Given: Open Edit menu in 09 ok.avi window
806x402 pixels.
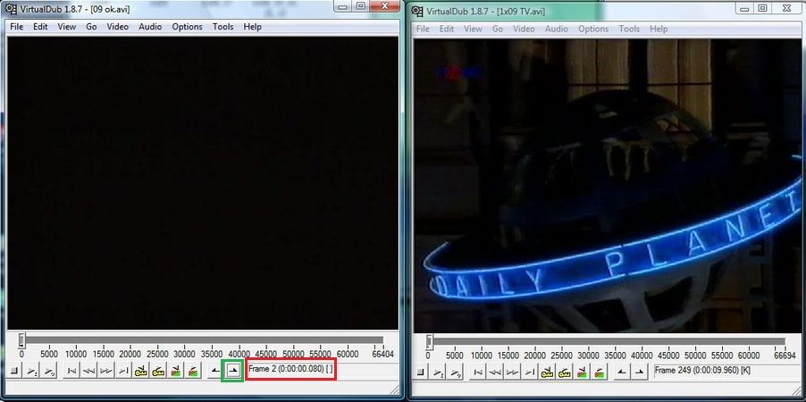Looking at the screenshot, I should (x=40, y=27).
